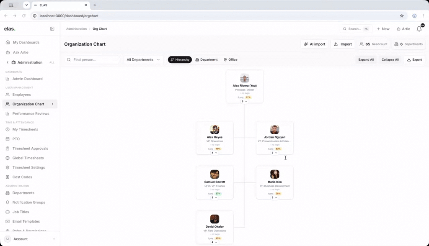Open the browser tab search dropdown

26,5
